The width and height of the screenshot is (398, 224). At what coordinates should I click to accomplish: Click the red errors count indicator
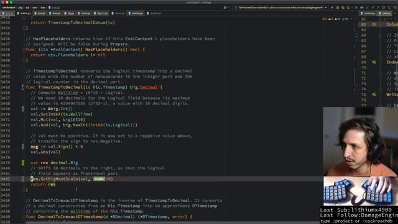(x=325, y=19)
